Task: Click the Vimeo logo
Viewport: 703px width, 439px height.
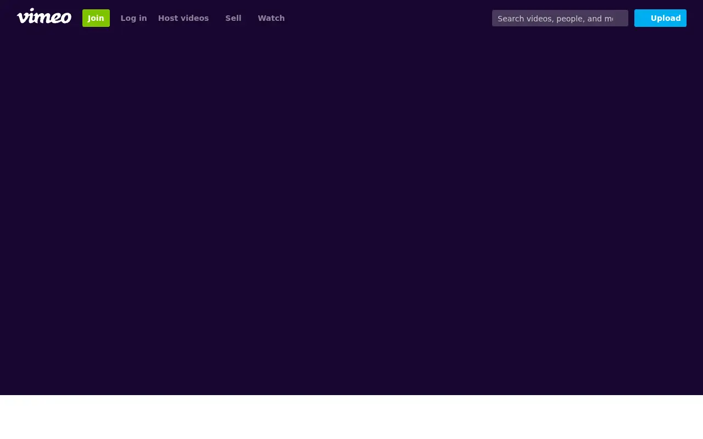Action: [44, 16]
